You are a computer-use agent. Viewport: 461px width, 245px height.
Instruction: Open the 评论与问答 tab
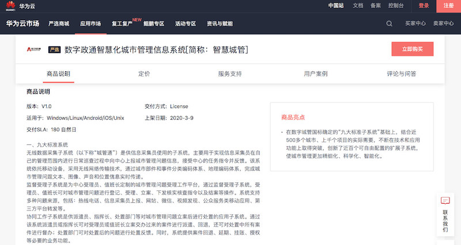tap(402, 74)
